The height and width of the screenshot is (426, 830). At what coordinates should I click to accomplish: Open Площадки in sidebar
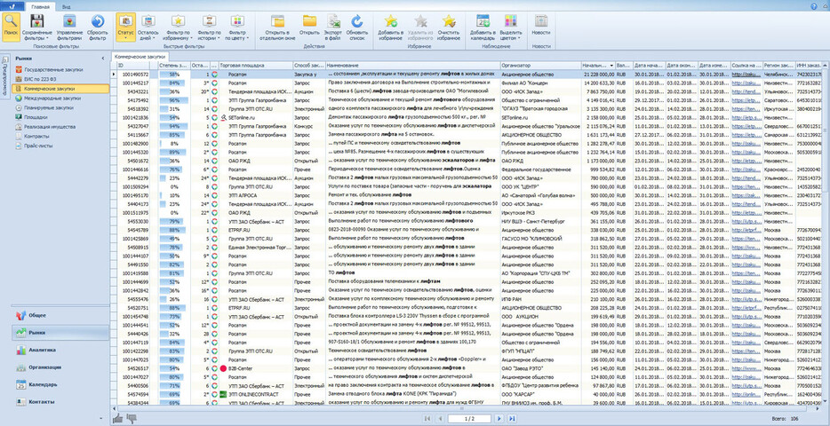coord(36,117)
